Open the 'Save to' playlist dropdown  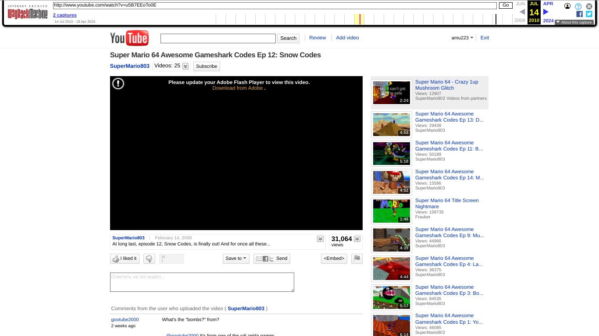[235, 259]
